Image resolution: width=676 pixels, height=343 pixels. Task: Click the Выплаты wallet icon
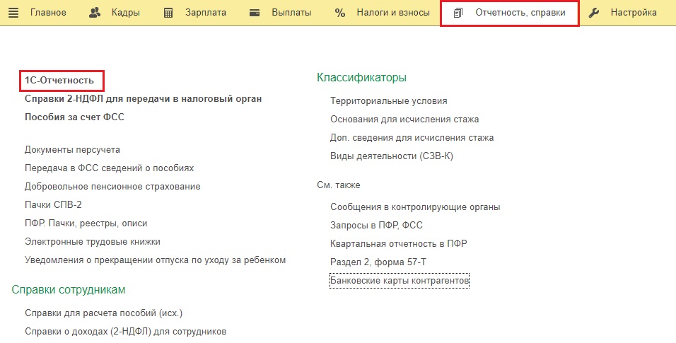[x=255, y=13]
